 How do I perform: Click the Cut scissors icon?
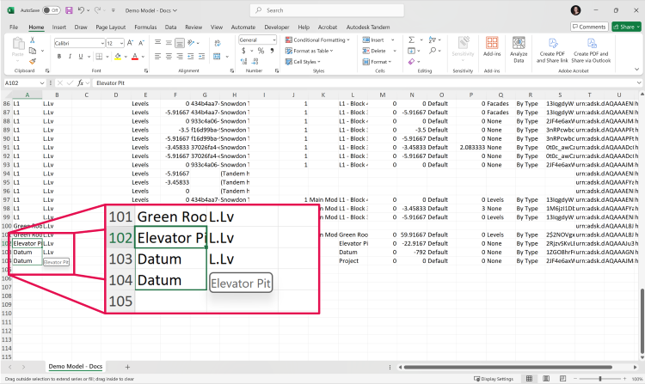pyautogui.click(x=32, y=40)
